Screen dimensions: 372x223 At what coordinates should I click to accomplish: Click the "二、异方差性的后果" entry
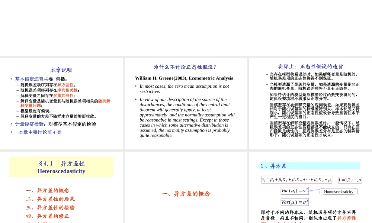pyautogui.click(x=50, y=199)
